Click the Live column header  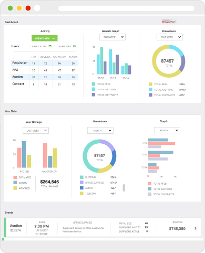[x=34, y=57]
